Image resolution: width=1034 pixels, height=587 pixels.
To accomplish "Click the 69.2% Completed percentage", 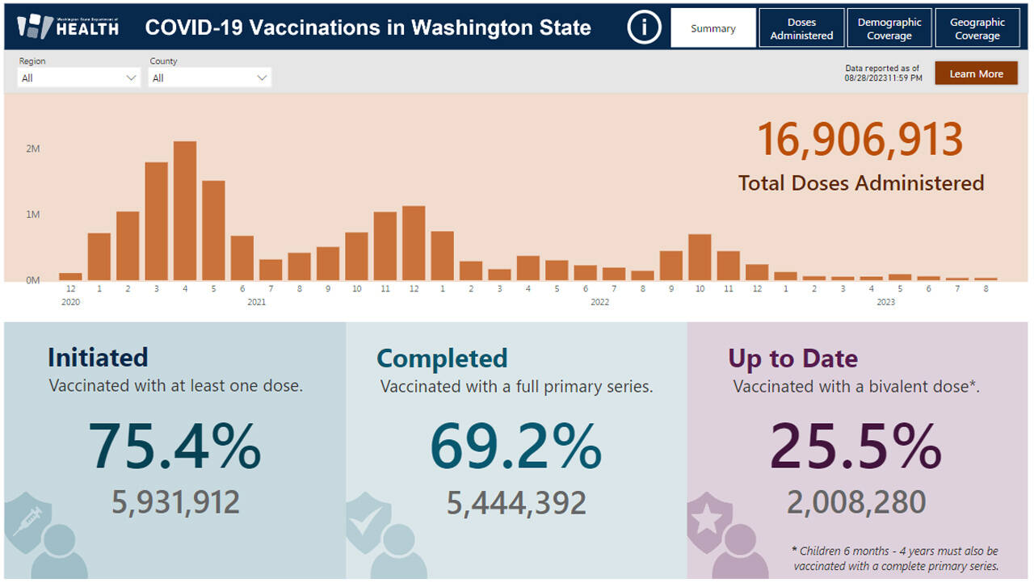I will pyautogui.click(x=515, y=447).
